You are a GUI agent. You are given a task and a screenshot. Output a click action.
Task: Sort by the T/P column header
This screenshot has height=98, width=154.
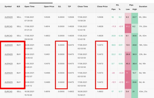click(69, 7)
